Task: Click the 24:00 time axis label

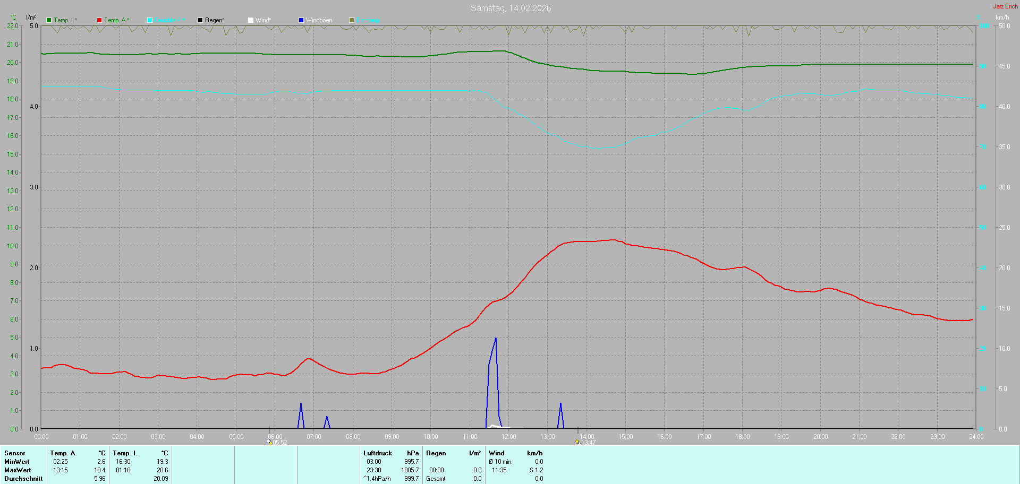Action: pos(976,437)
